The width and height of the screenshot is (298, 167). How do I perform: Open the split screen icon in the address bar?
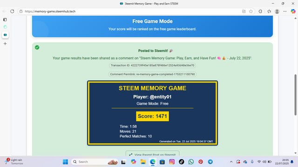(x=244, y=11)
